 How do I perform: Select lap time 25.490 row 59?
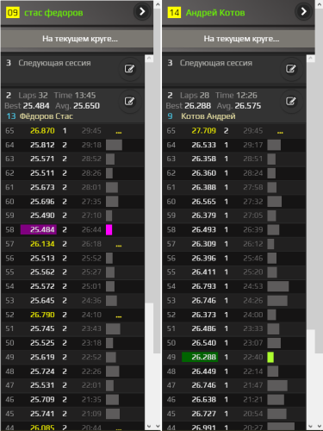point(42,215)
